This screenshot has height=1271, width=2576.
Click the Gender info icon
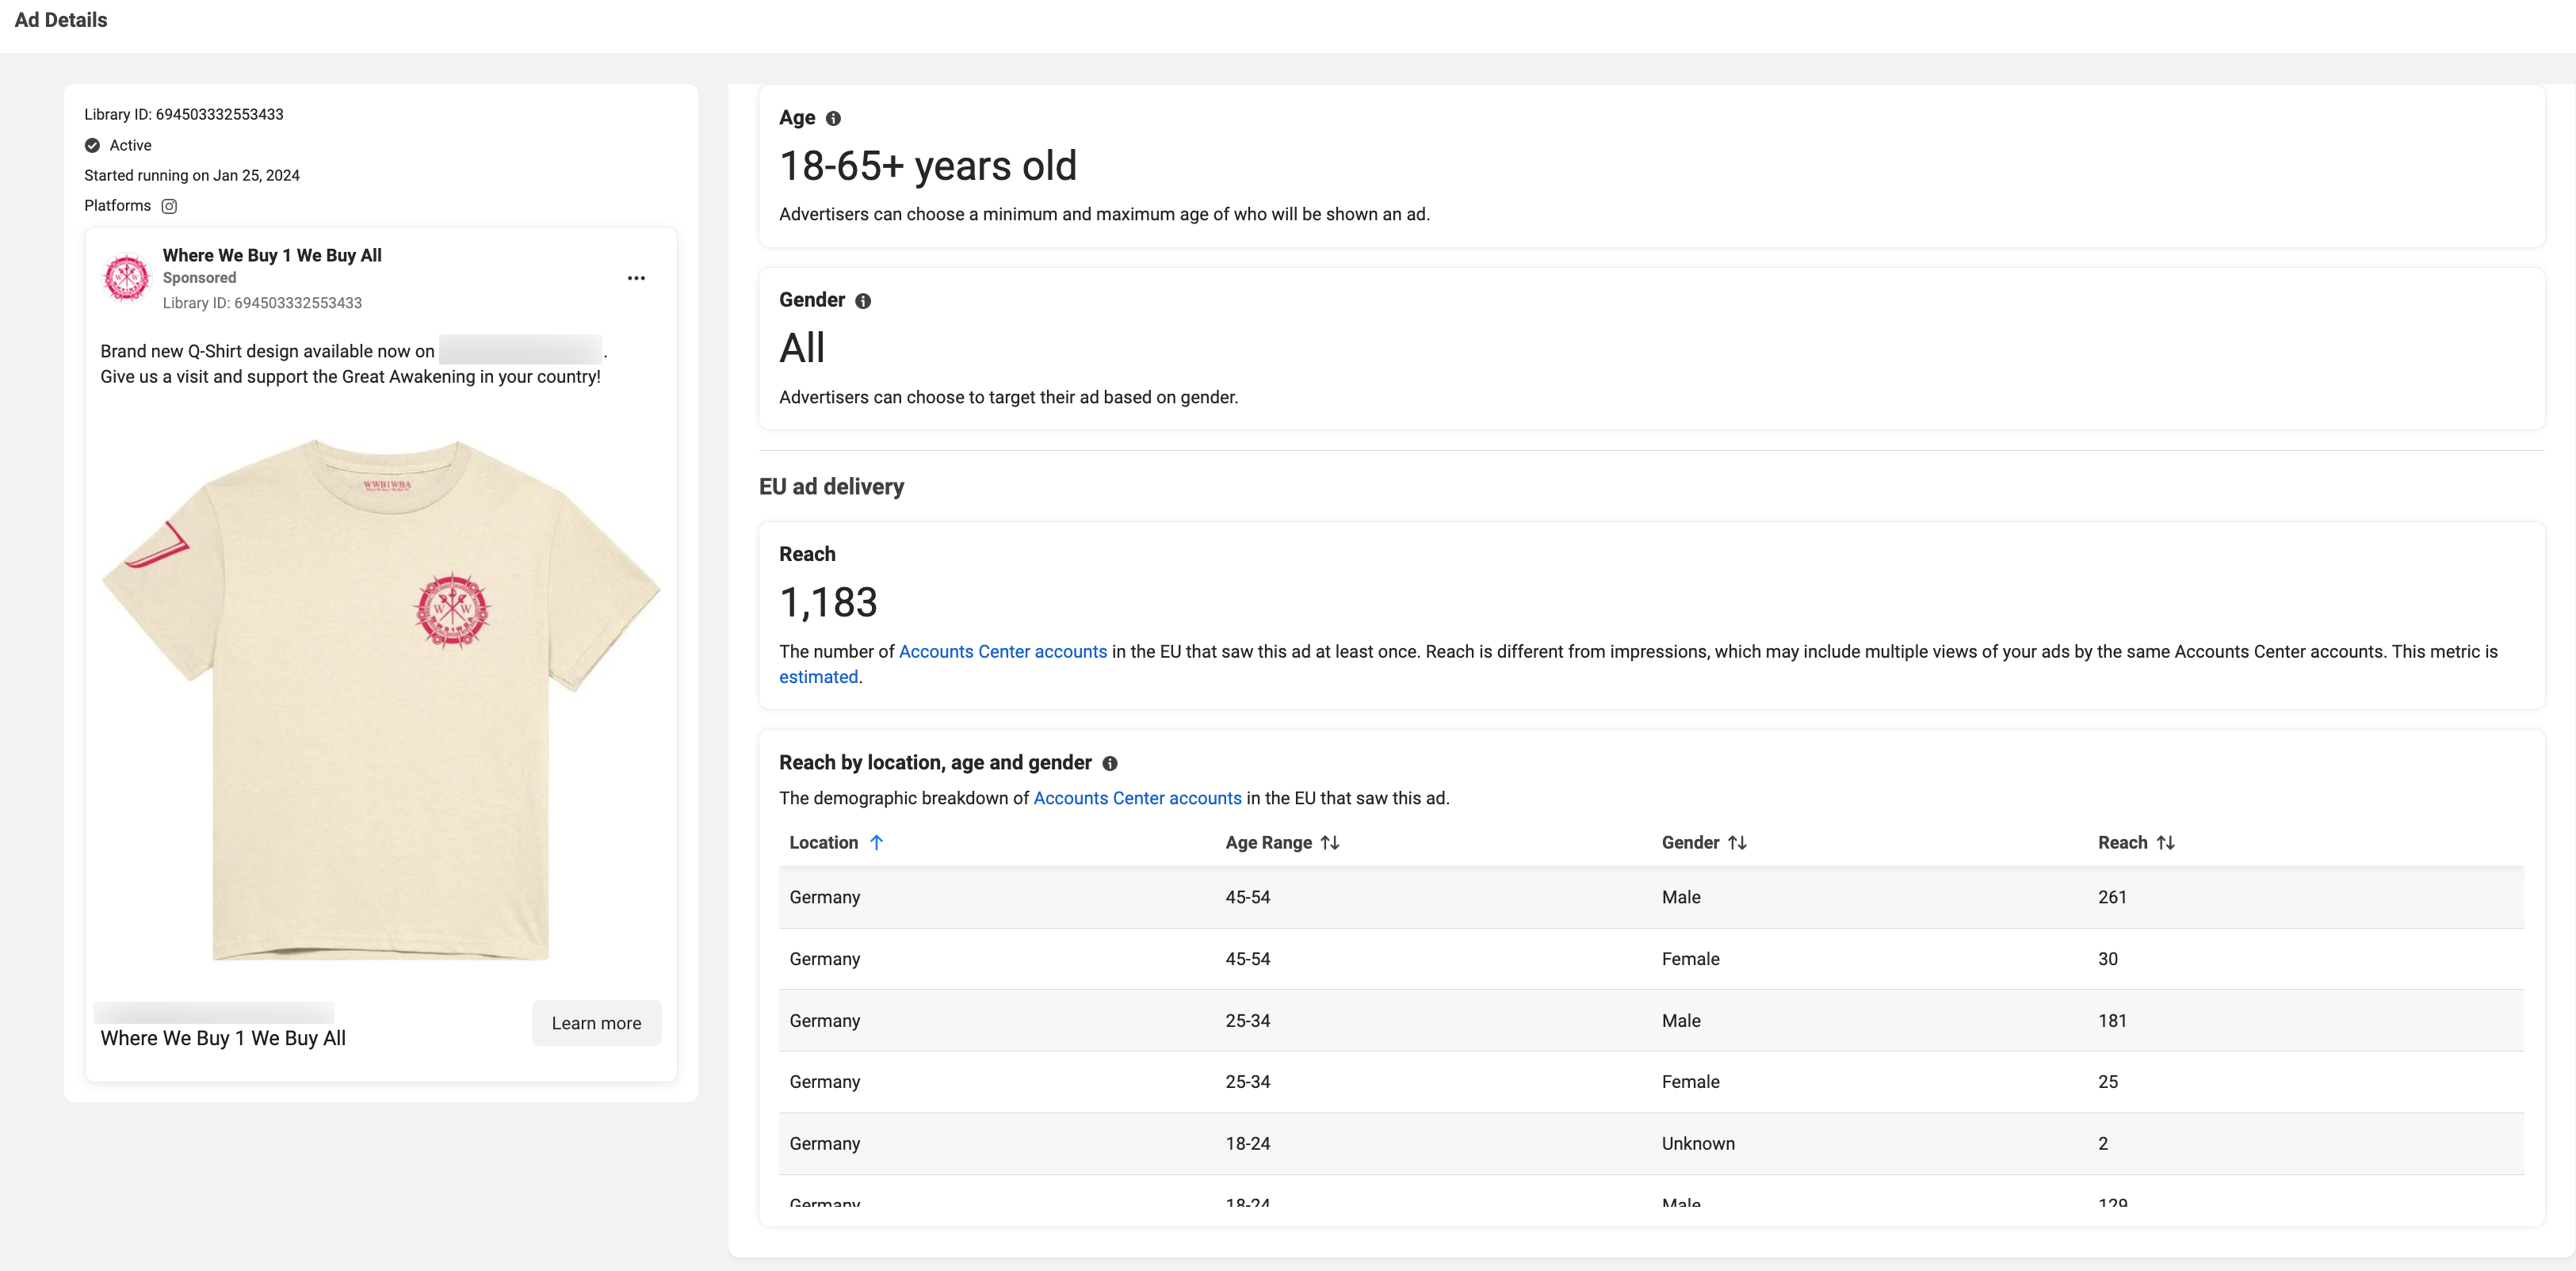coord(862,301)
